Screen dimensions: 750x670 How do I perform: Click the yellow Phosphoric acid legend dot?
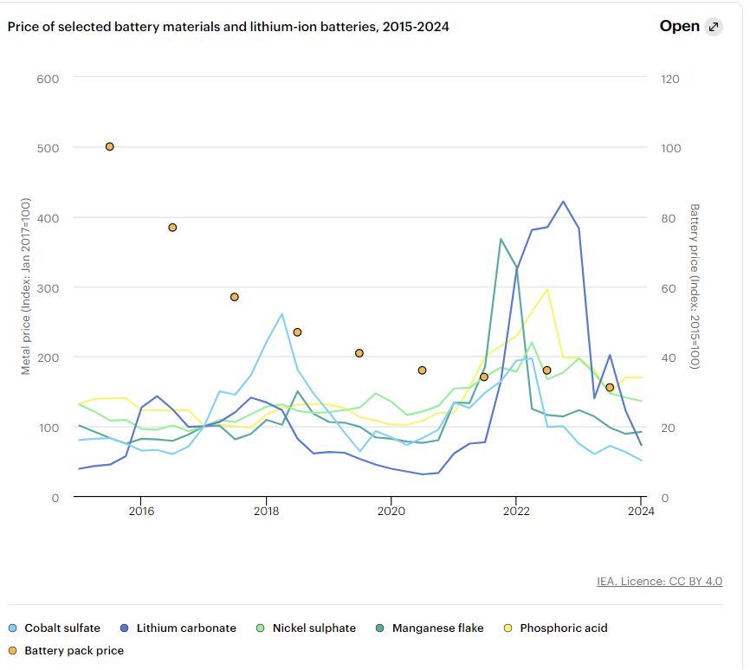[508, 628]
